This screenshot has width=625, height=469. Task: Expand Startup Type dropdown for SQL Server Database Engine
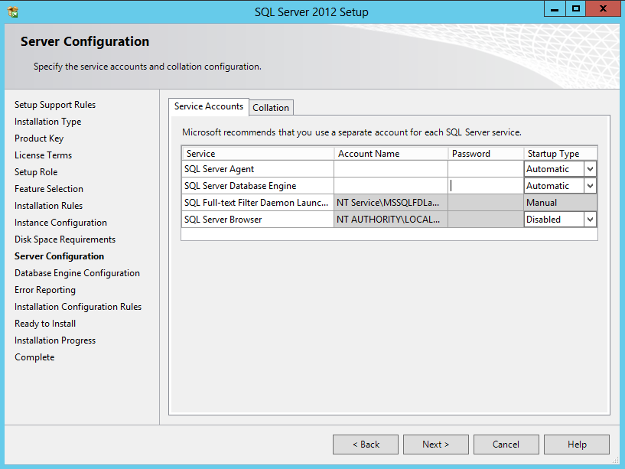[591, 186]
